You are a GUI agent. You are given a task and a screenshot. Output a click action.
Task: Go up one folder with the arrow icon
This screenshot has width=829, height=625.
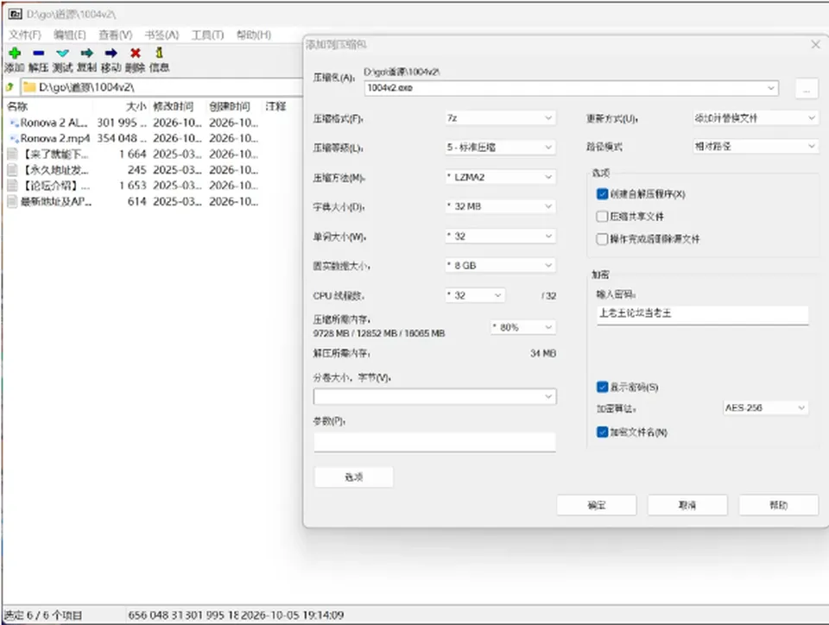tap(9, 87)
